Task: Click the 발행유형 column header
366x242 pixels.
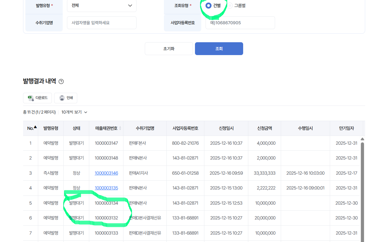Action: [x=51, y=128]
